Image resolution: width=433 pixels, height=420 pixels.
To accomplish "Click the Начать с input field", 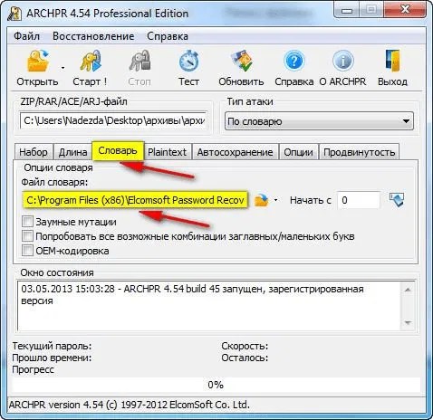I will tap(359, 200).
